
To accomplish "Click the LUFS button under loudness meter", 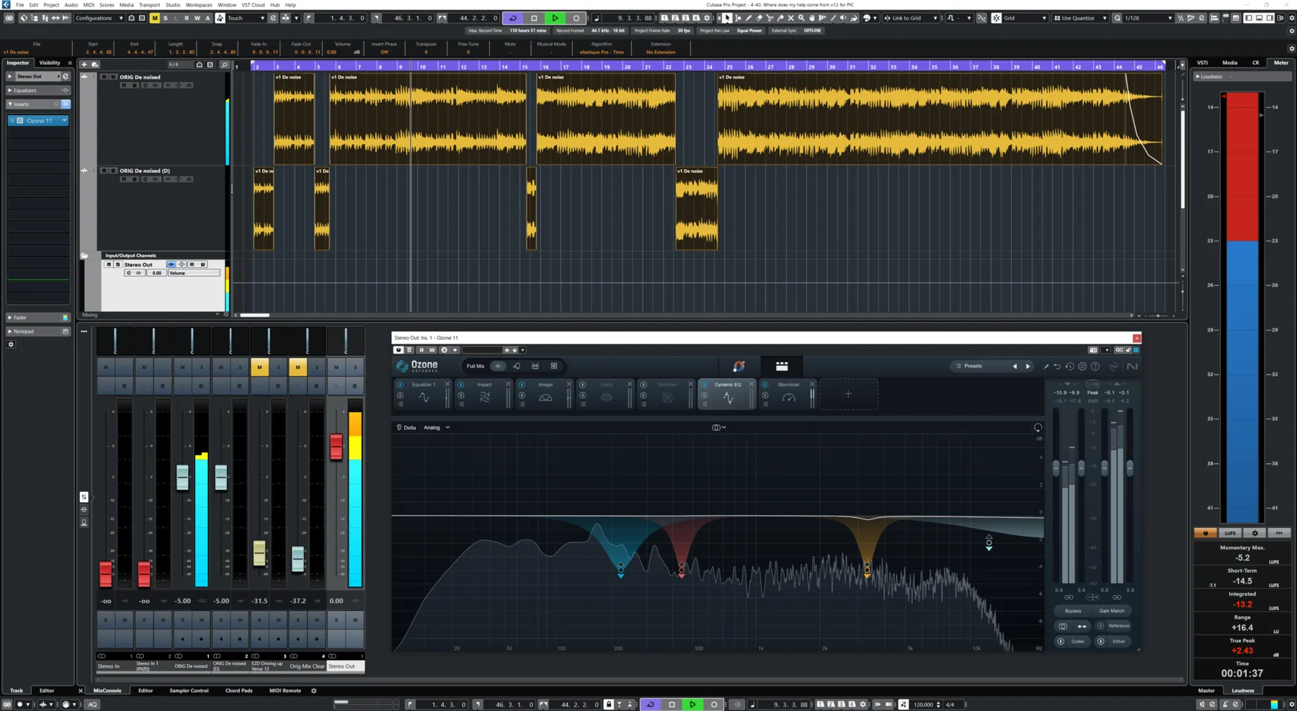I will click(1230, 533).
